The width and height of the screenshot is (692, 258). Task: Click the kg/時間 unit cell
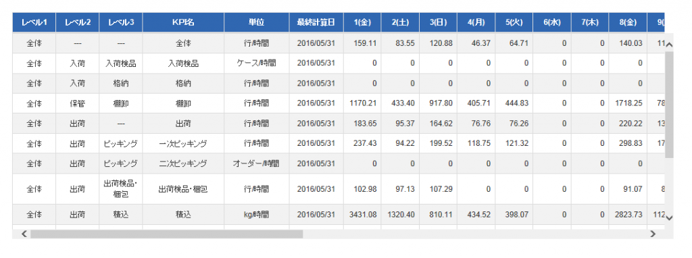tap(256, 215)
